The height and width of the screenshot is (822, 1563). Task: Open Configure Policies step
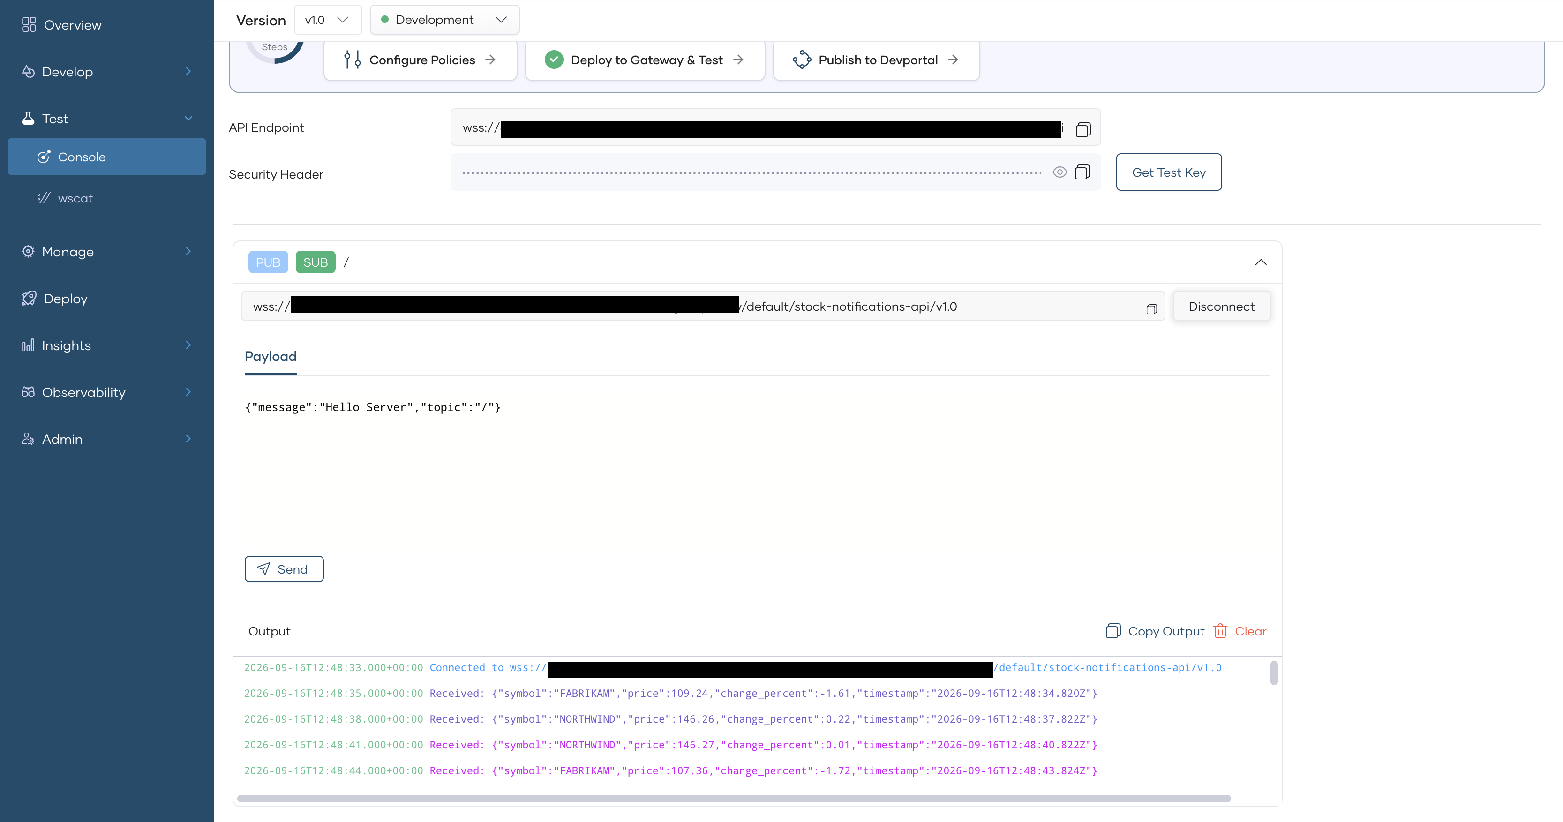421,60
